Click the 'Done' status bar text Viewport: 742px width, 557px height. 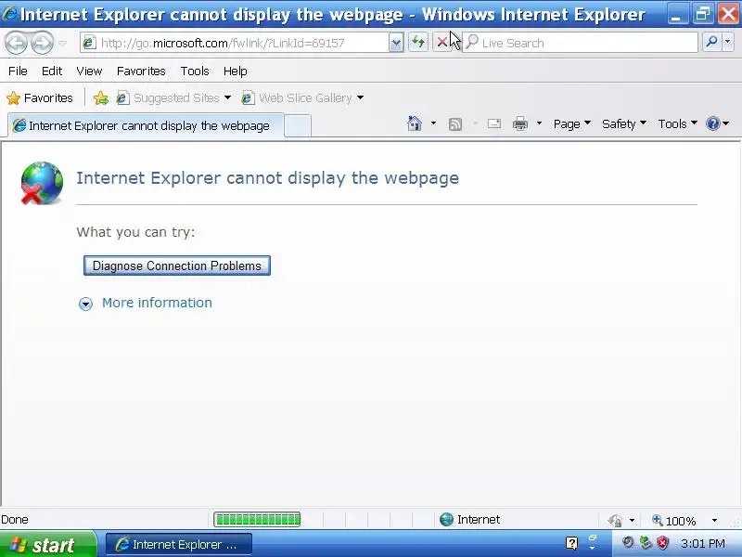click(15, 520)
